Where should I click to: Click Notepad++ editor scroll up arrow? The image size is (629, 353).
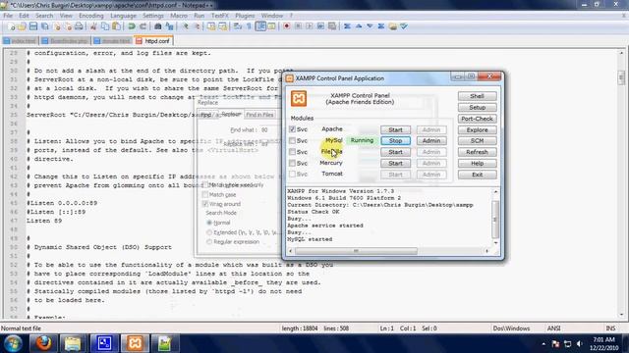[x=621, y=53]
